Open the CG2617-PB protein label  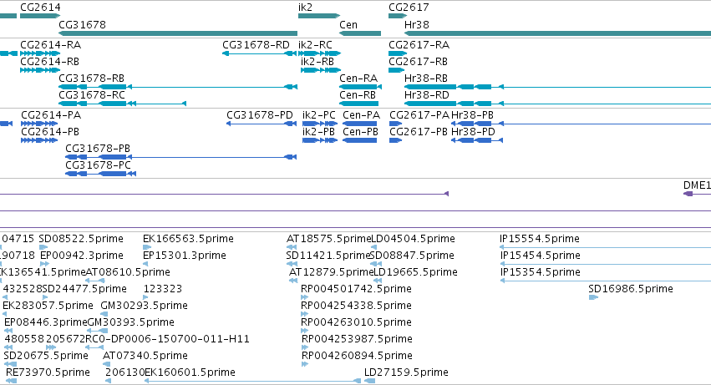click(x=419, y=132)
